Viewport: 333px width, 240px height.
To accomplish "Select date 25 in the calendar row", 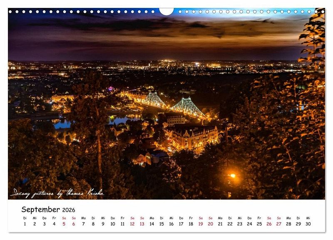I will (259, 224).
